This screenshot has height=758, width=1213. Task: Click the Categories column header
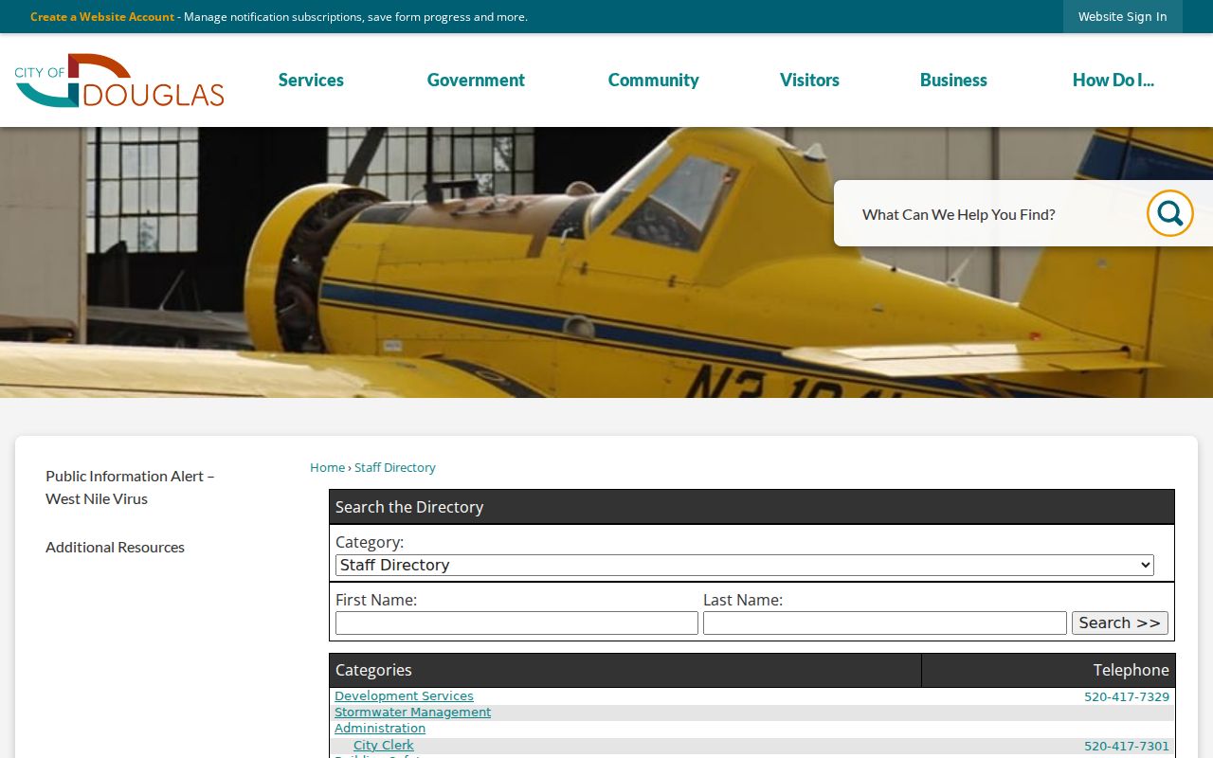tap(625, 670)
